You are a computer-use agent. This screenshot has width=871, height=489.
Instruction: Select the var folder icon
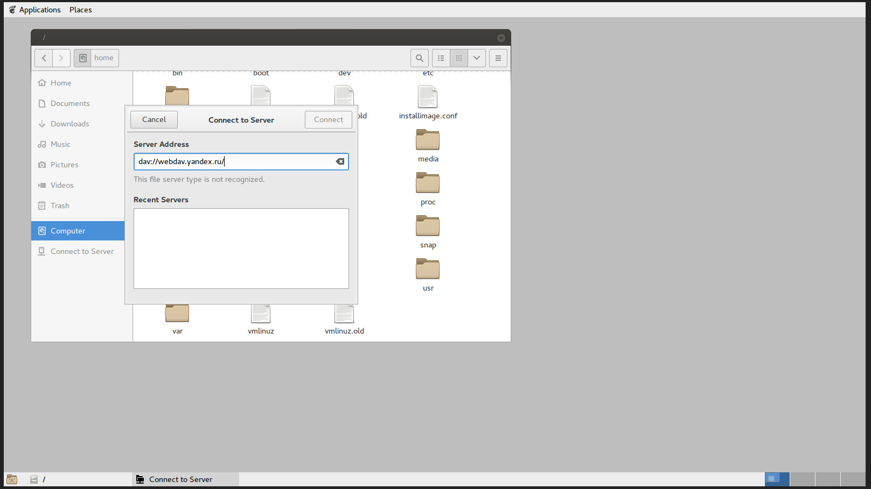177,313
